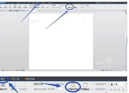The image size is (129, 93).
Task: Open the 第 1 节 section dropdown
Action: pyautogui.click(x=117, y=84)
